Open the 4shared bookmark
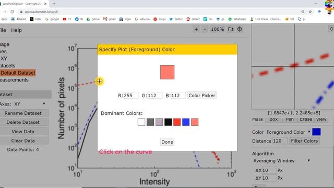This screenshot has width=334, height=188. pyautogui.click(x=19, y=19)
